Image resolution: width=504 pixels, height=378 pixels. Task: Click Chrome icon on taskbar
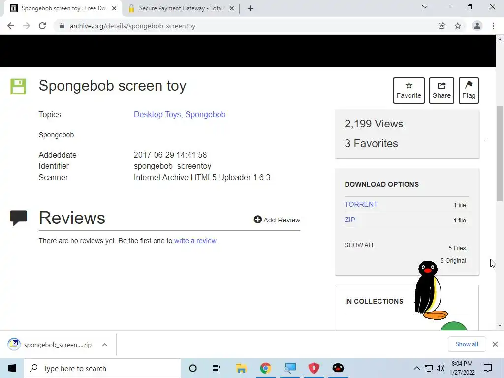265,368
